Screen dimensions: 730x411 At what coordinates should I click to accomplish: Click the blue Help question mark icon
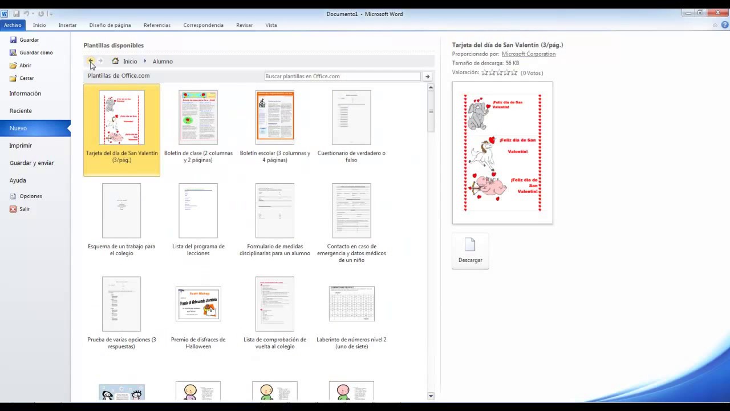(725, 25)
